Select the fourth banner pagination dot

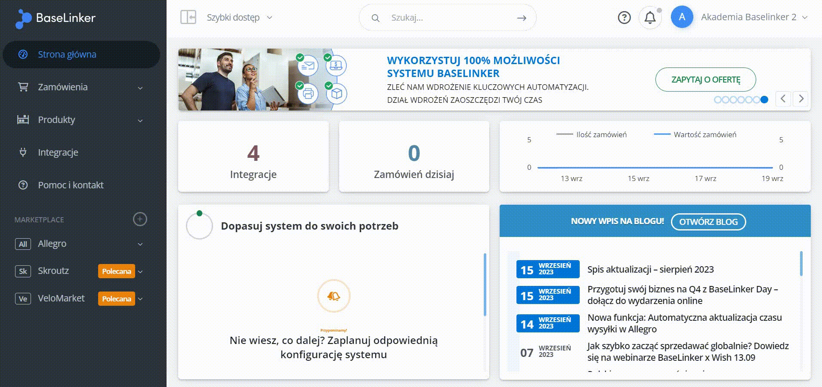741,100
